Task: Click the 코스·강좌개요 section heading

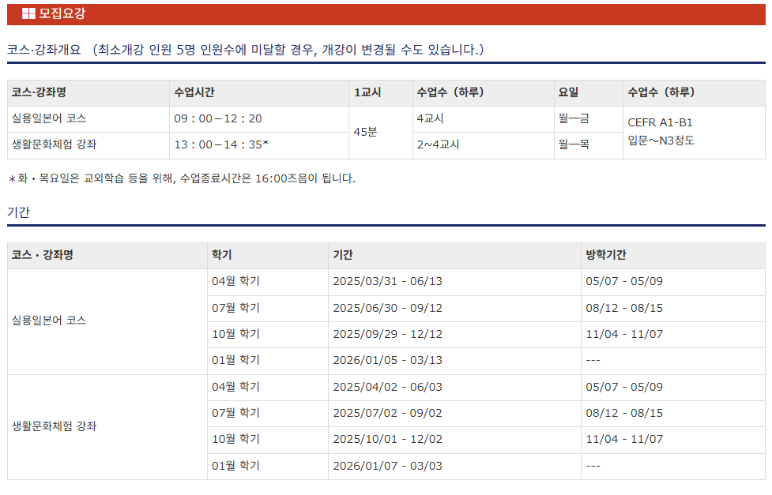Action: click(43, 50)
